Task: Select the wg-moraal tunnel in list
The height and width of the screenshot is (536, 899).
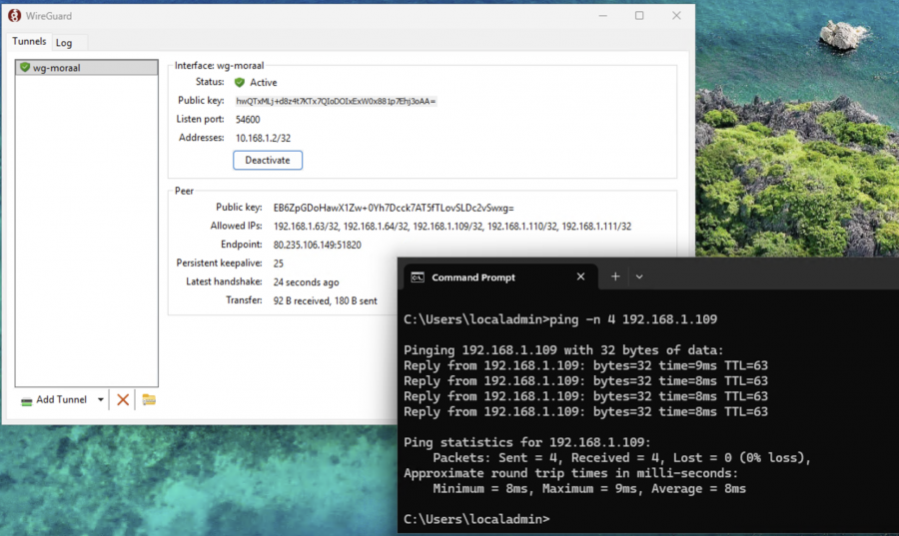Action: pyautogui.click(x=87, y=68)
